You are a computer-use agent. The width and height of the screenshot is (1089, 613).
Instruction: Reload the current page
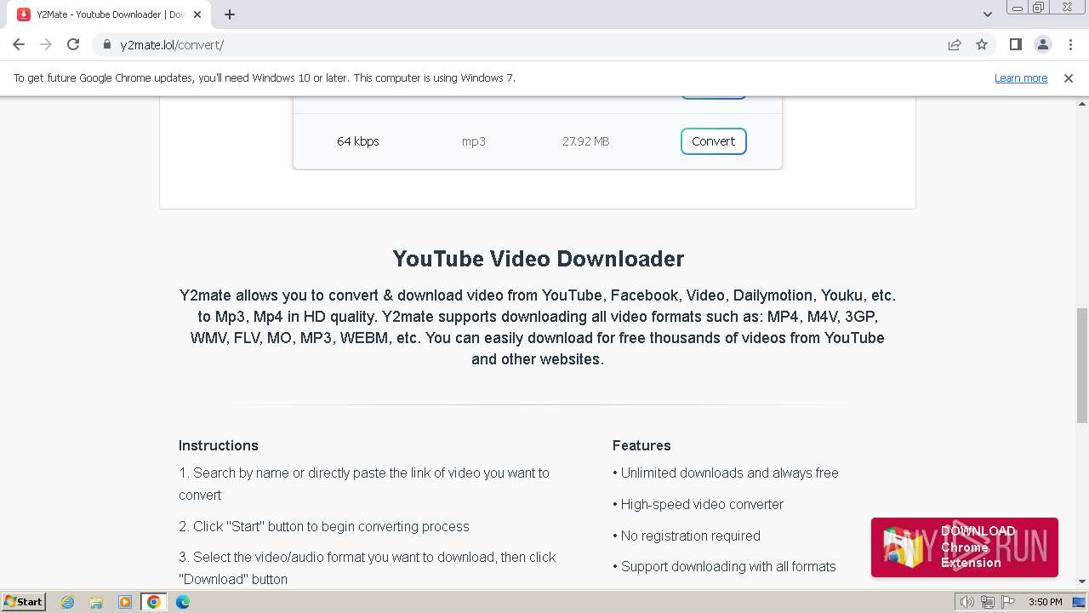pos(73,45)
